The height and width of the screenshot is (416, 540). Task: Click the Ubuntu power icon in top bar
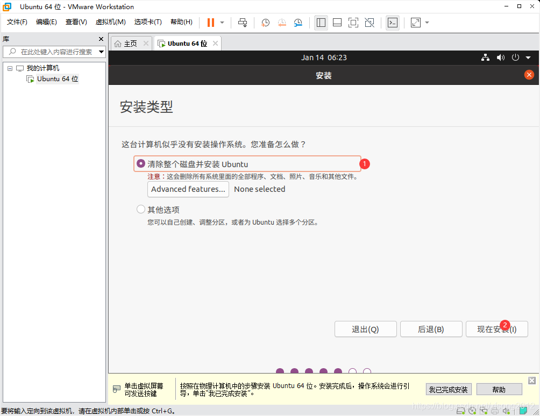coord(515,58)
